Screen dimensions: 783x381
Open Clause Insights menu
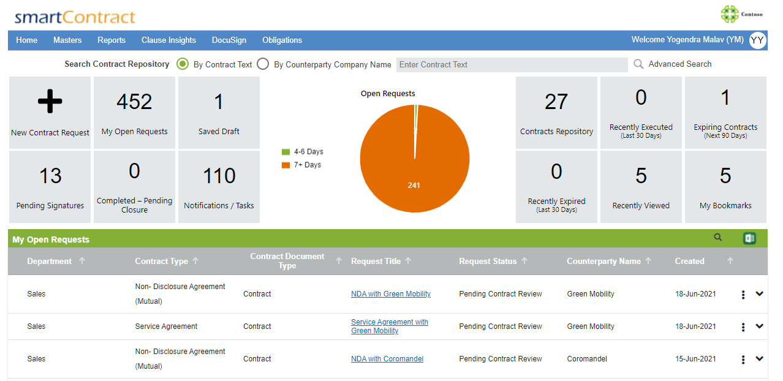[168, 40]
